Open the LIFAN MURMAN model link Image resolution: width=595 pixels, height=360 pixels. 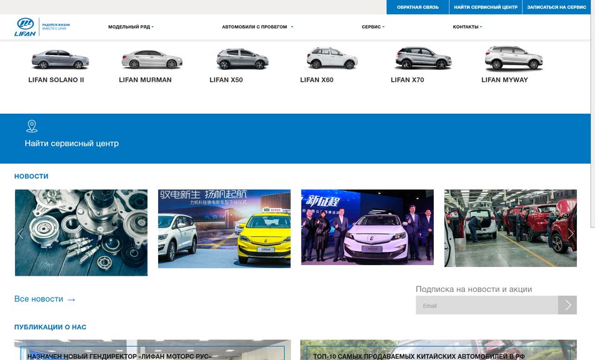pos(146,80)
